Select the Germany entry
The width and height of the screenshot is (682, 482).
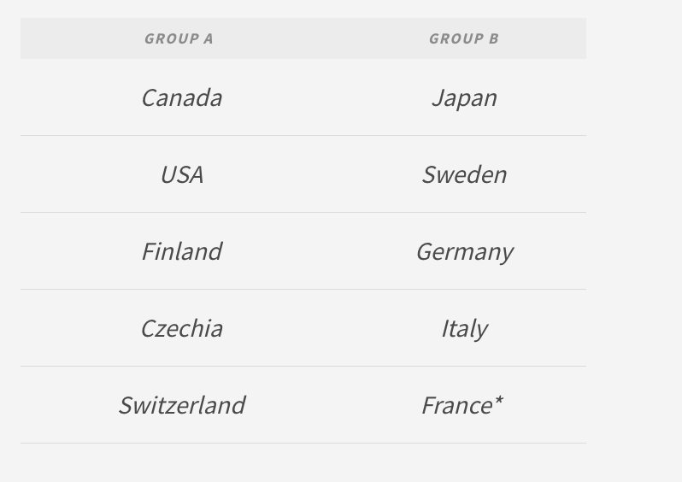pyautogui.click(x=464, y=251)
